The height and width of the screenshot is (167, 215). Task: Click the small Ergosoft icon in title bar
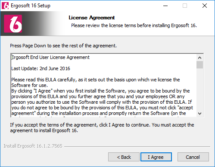tap(5, 6)
